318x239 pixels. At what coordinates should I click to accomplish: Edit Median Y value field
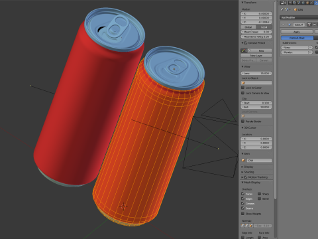[256, 18]
